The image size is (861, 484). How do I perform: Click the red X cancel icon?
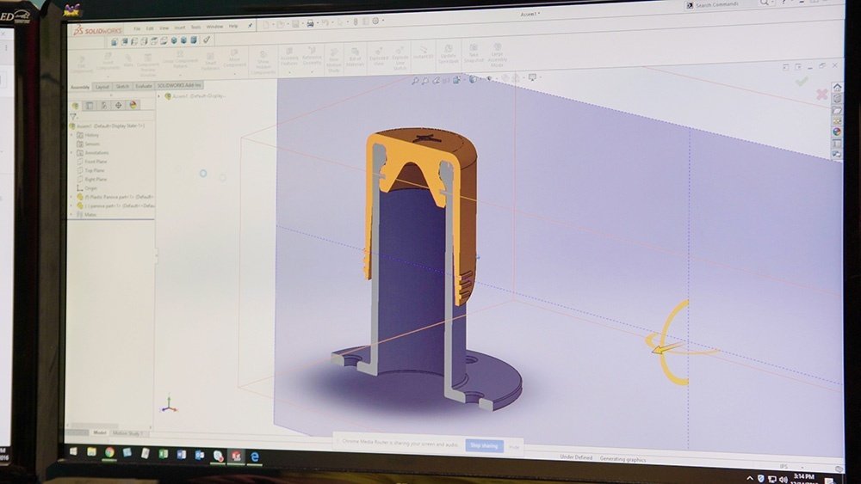point(822,94)
